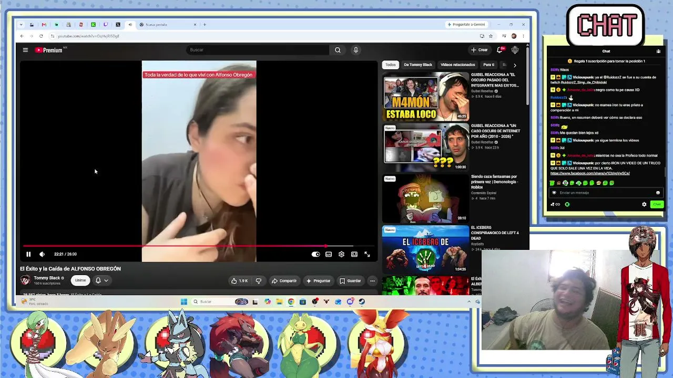Enter fullscreen video mode
The image size is (673, 378).
(x=367, y=254)
